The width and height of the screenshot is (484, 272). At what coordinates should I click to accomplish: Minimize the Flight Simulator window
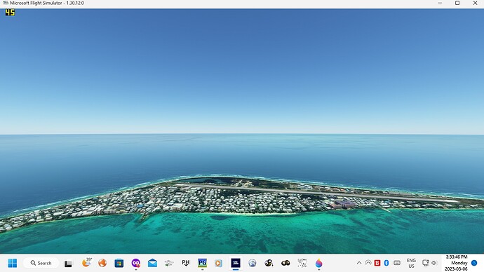pyautogui.click(x=440, y=3)
